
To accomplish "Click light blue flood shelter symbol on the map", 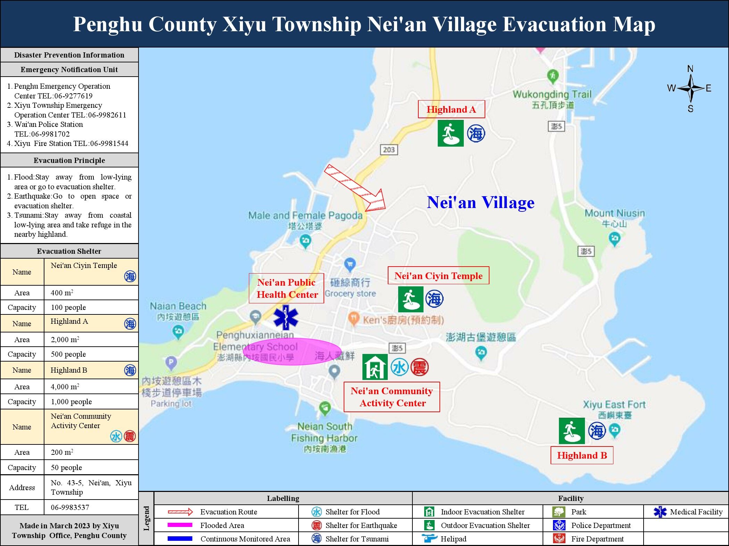I will [399, 367].
